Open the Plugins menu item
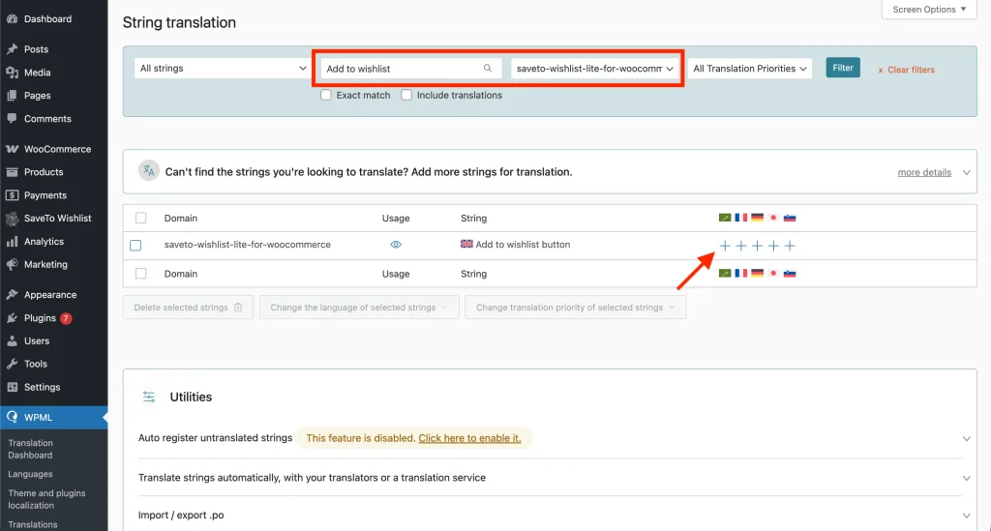 pyautogui.click(x=54, y=318)
